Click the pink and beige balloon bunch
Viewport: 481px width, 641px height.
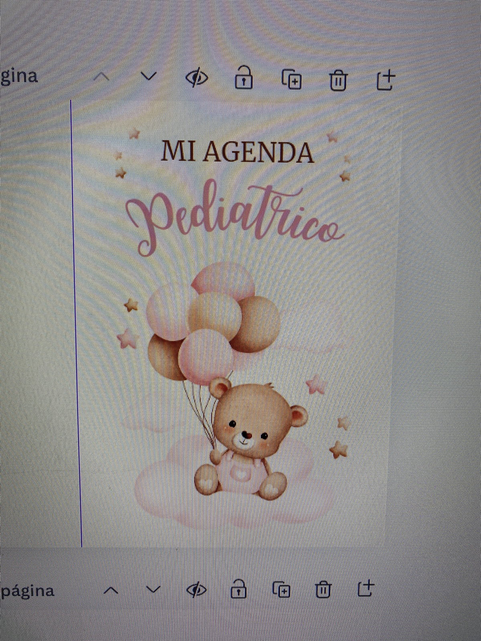coord(212,320)
